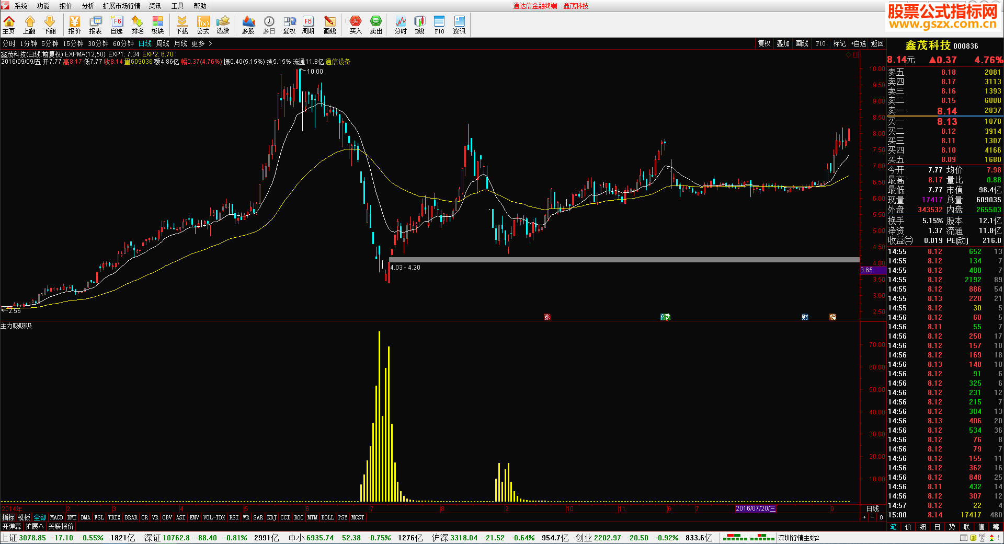Click the 日线 period label at chart corner
This screenshot has height=544, width=1004.
(873, 508)
